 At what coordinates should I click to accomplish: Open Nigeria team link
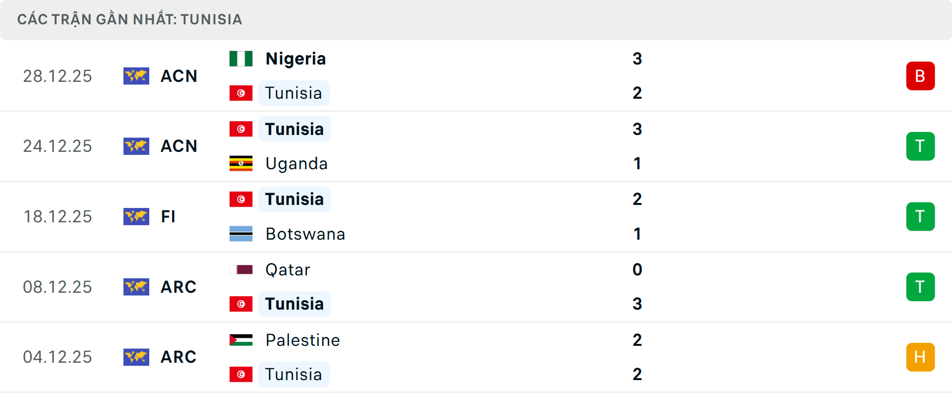point(296,59)
